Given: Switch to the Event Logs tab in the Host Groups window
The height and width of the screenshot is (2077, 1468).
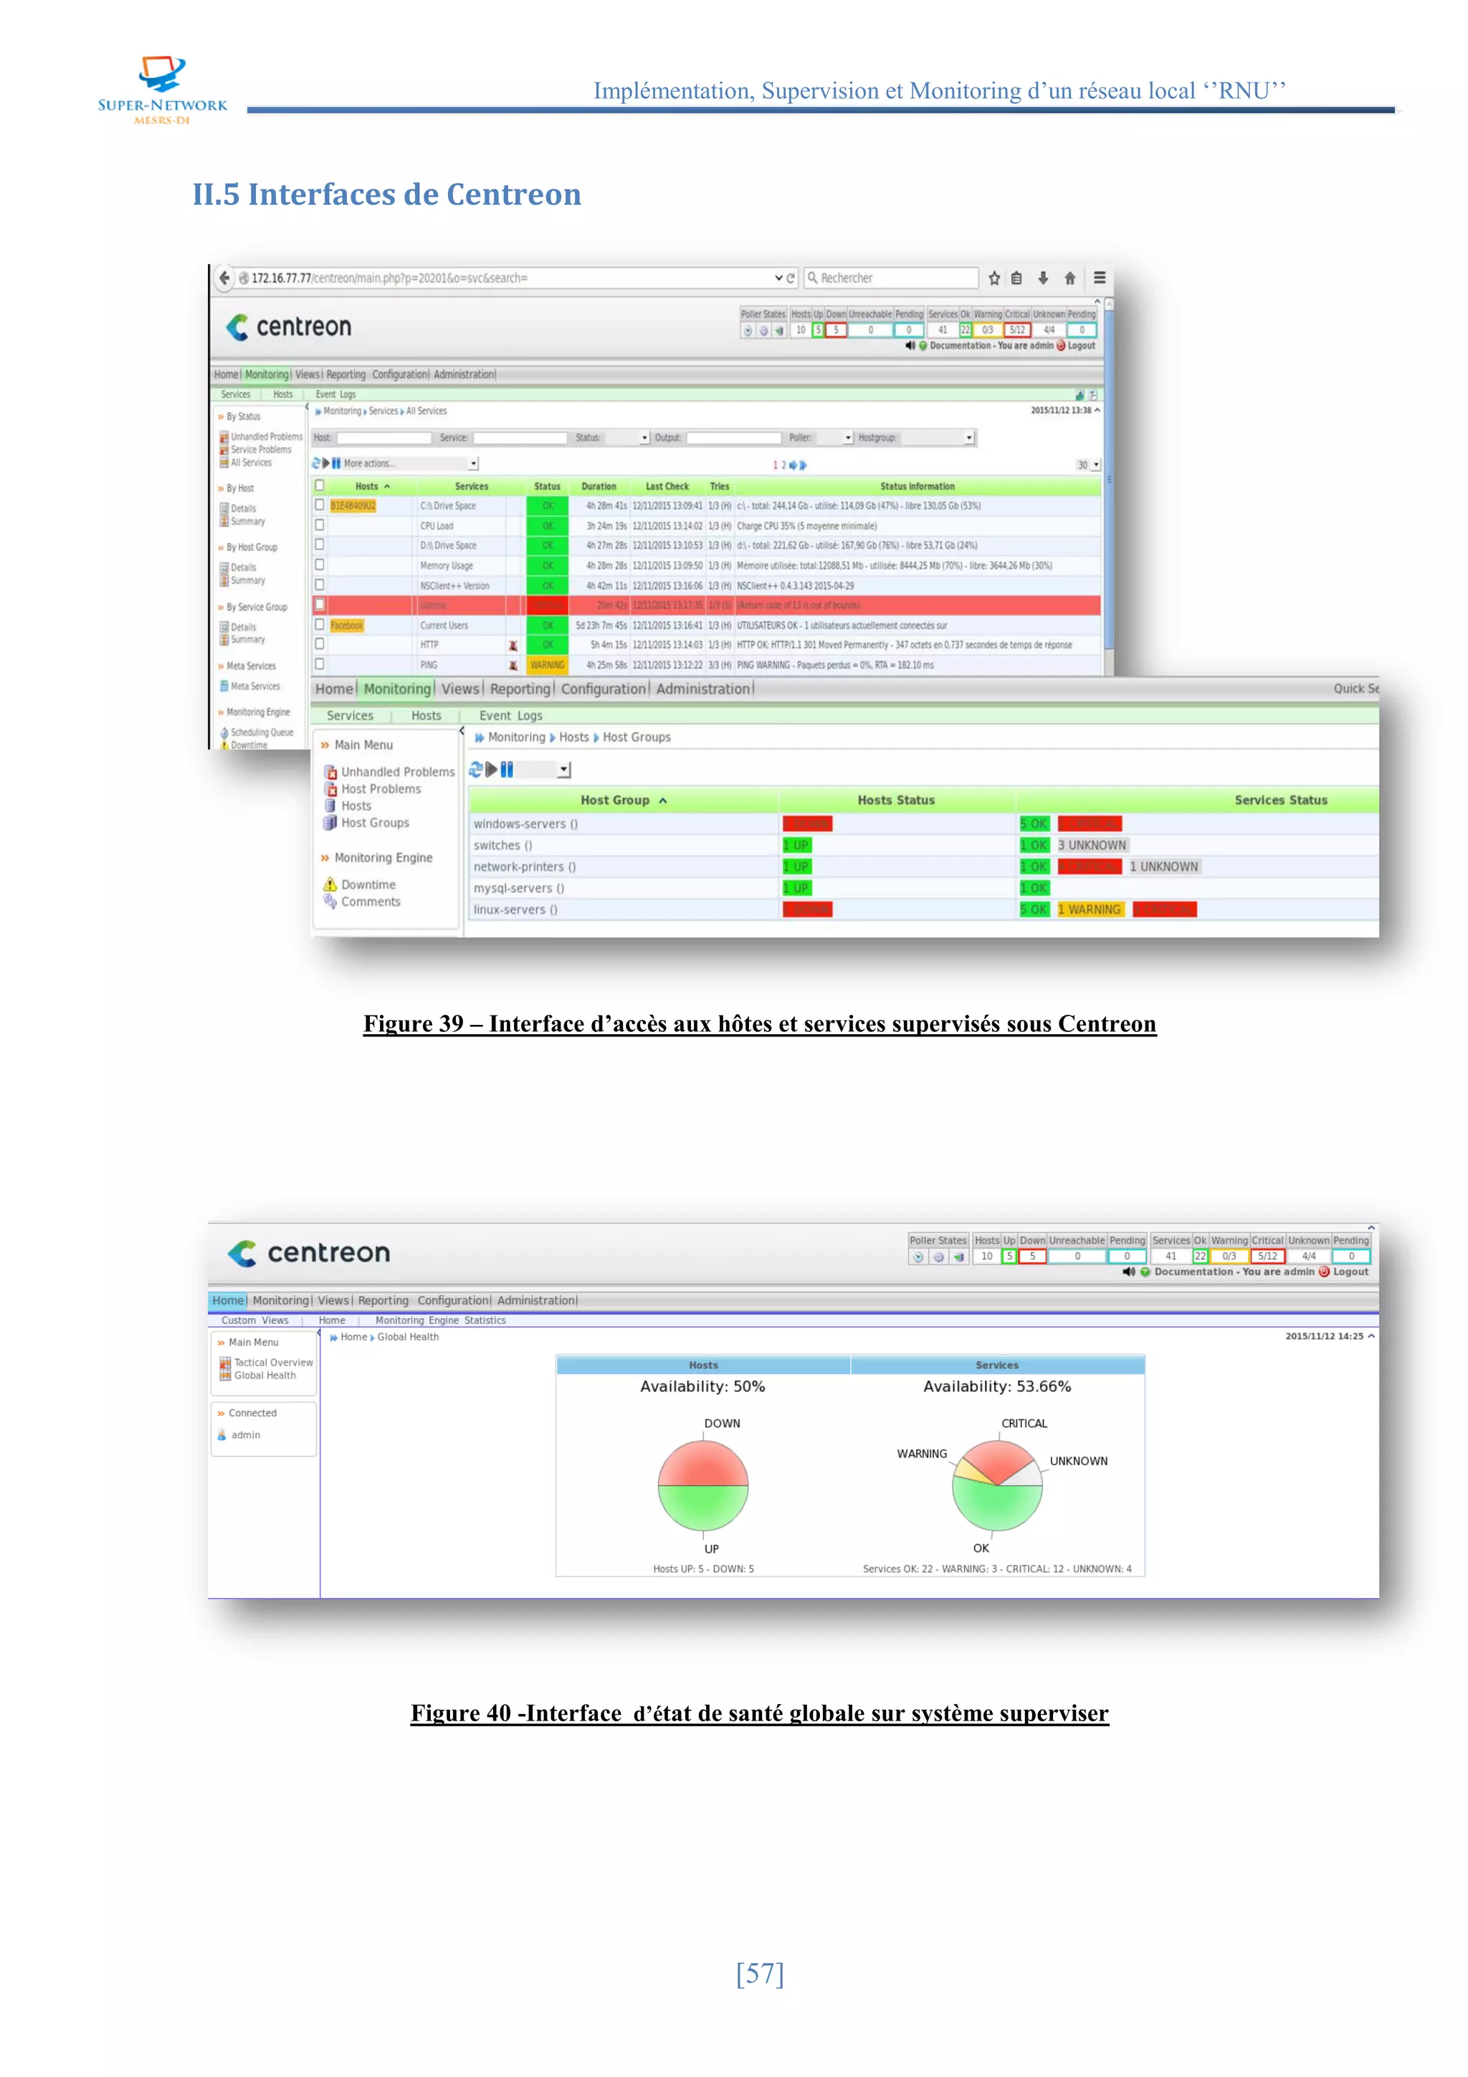Looking at the screenshot, I should (x=511, y=716).
